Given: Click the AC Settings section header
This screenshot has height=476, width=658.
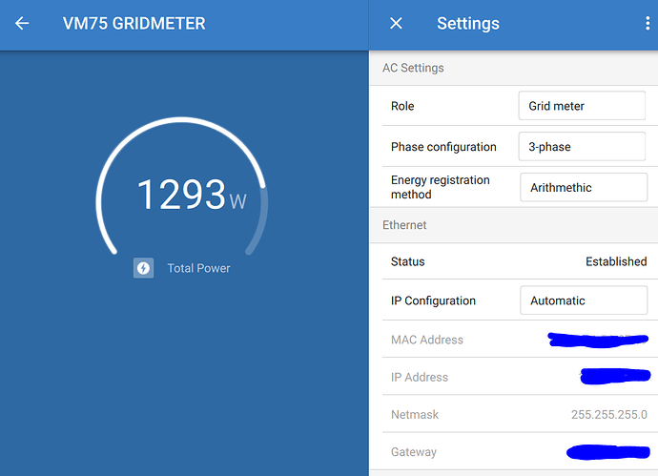Looking at the screenshot, I should pyautogui.click(x=413, y=68).
